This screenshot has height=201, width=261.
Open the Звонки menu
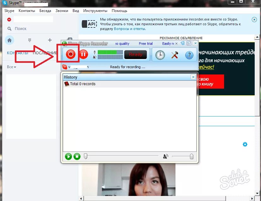click(x=62, y=11)
